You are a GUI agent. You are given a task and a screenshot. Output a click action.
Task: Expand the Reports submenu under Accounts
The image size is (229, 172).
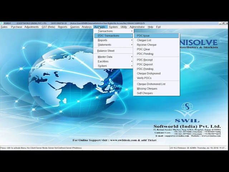point(114,40)
